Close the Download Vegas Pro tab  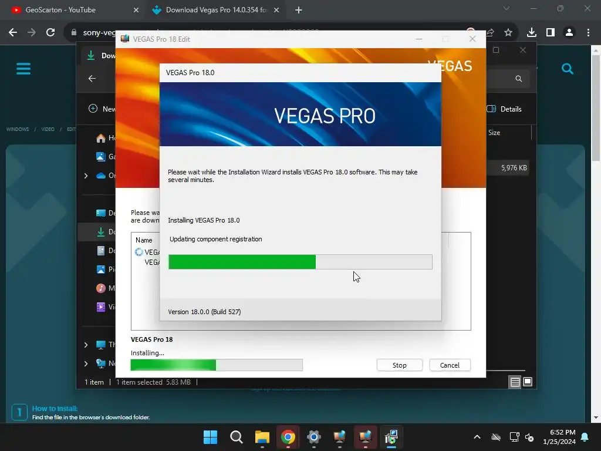pos(276,10)
